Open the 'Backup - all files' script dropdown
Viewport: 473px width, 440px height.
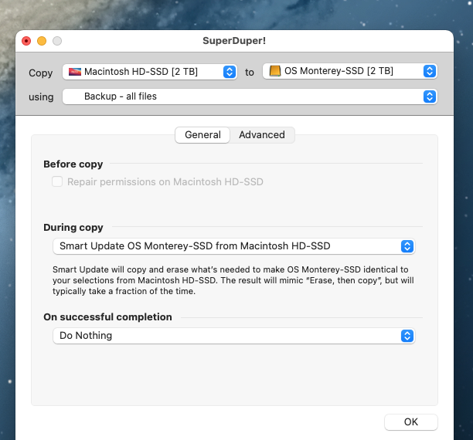click(x=250, y=96)
